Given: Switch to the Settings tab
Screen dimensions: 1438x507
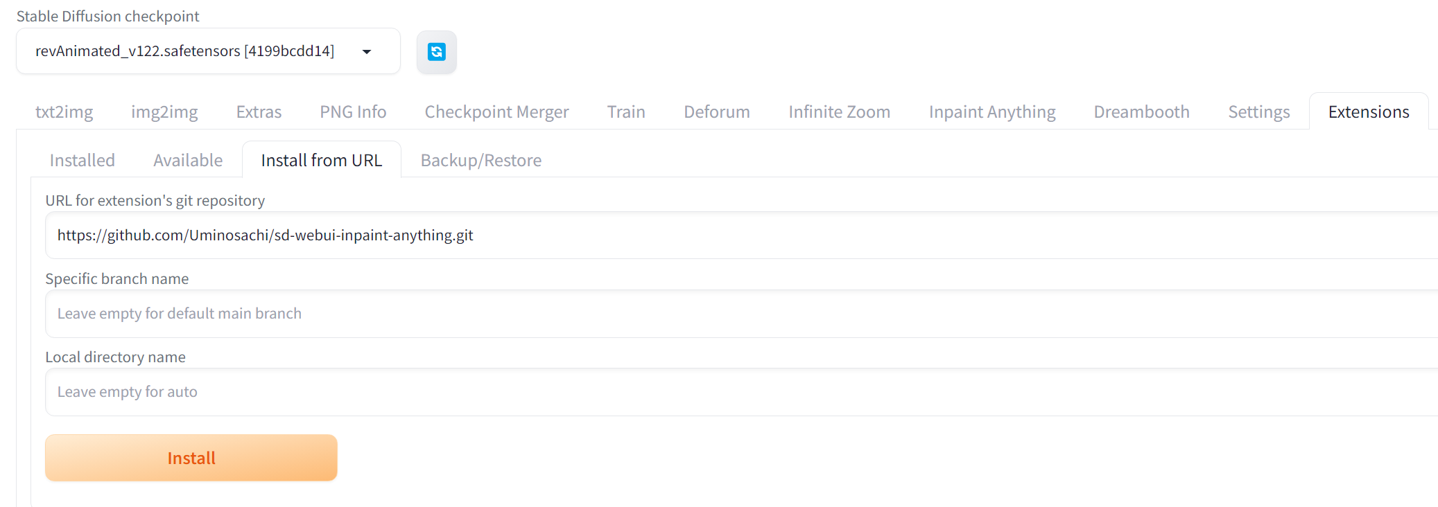Looking at the screenshot, I should click(x=1258, y=112).
